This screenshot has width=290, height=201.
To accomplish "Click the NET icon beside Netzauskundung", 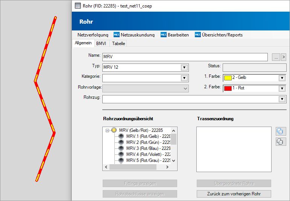I will [x=117, y=35].
